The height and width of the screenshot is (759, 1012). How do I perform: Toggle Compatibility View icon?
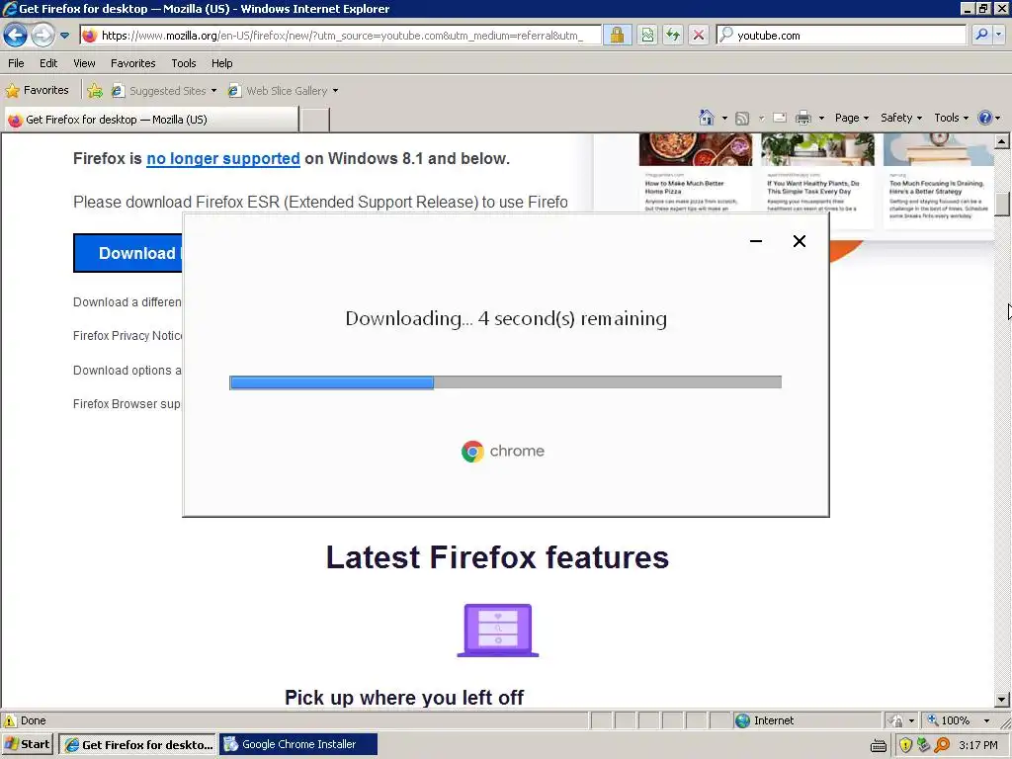click(647, 36)
